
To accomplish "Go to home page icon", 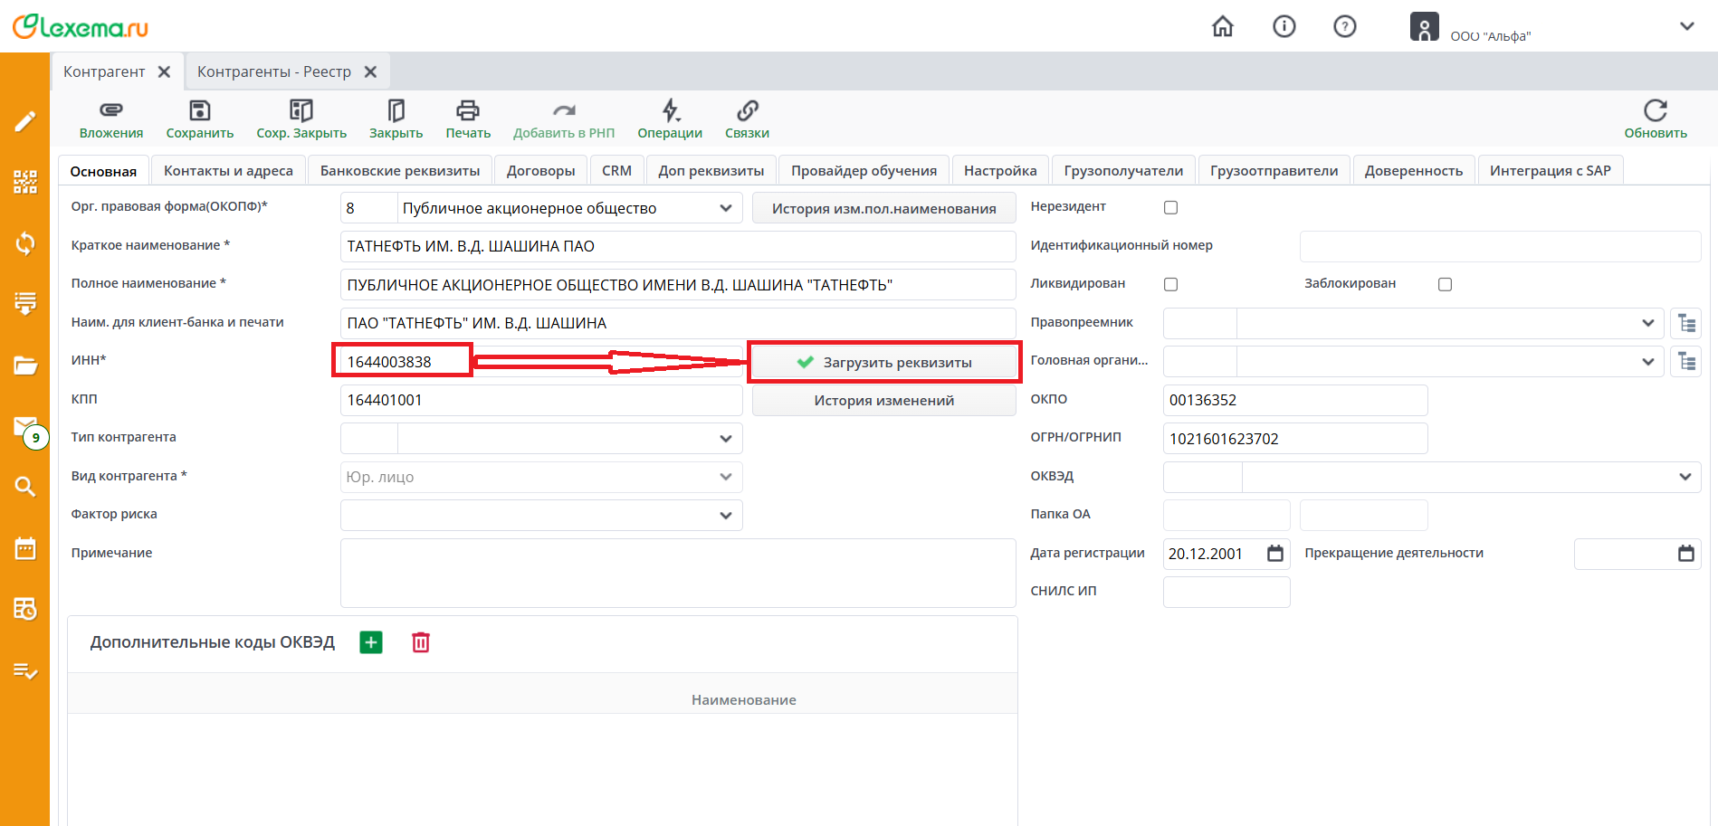I will [1222, 26].
